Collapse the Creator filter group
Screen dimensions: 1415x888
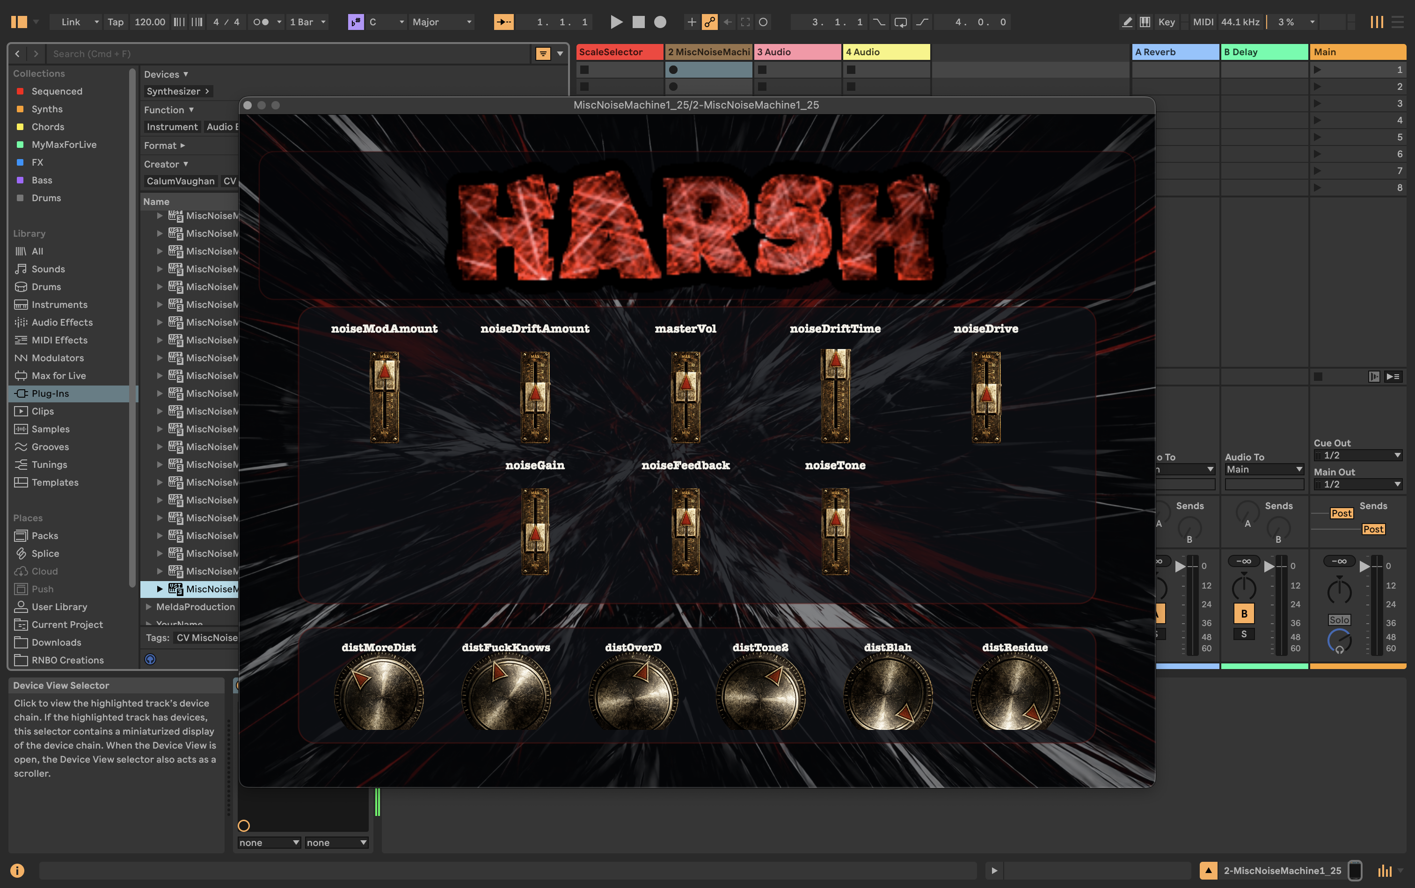tap(166, 164)
